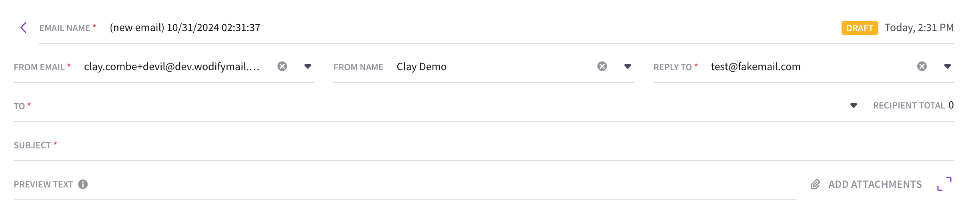Screen dimensions: 966x205
Task: Click into the To recipients field
Action: (x=438, y=106)
